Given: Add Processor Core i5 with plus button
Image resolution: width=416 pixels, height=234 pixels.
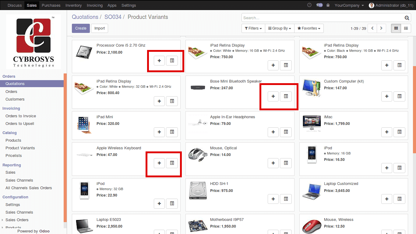Looking at the screenshot, I should (x=159, y=61).
